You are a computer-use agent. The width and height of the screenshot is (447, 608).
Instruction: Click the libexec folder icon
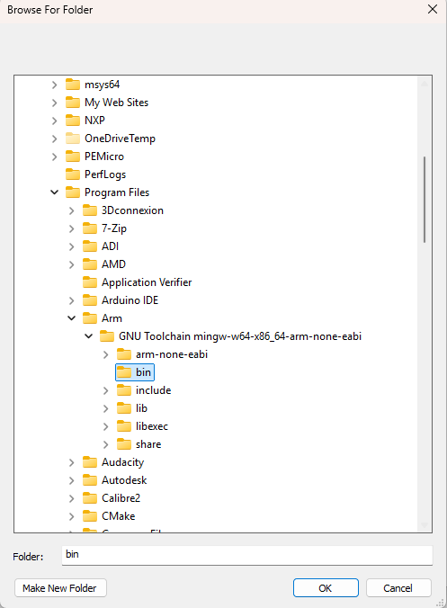(124, 426)
